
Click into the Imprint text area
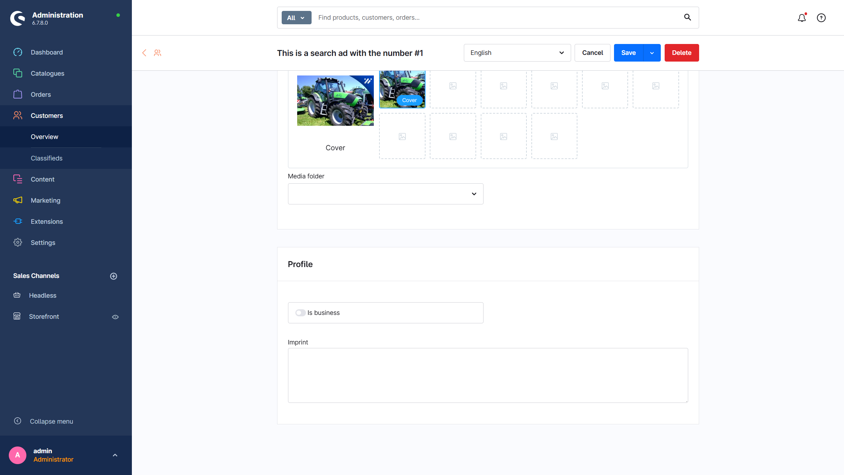pos(487,375)
